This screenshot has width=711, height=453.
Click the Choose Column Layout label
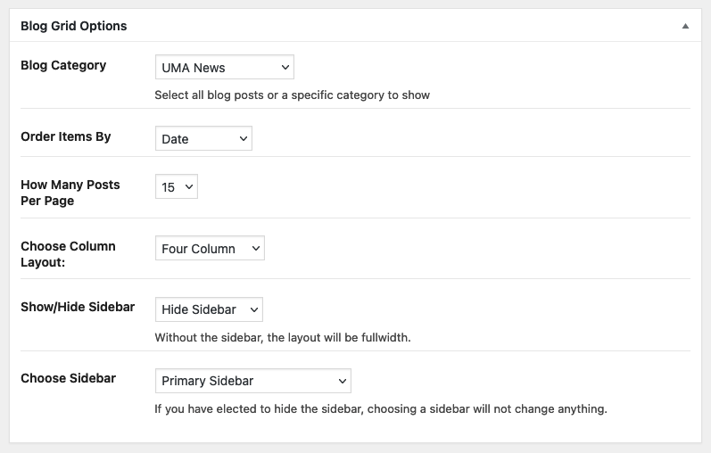coord(68,254)
